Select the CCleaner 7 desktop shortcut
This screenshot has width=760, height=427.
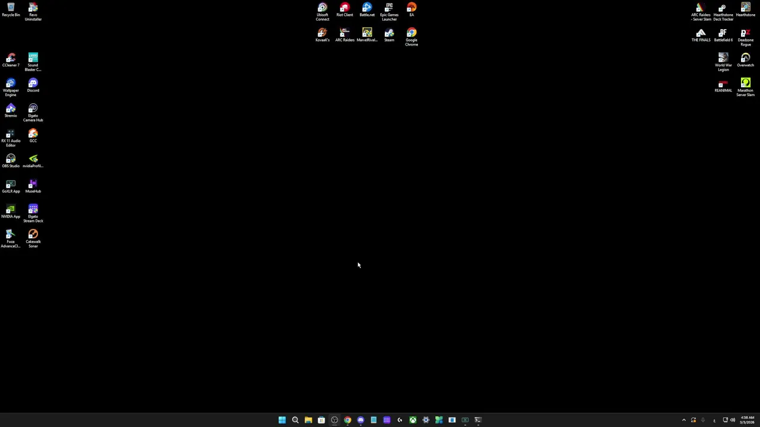(x=11, y=60)
